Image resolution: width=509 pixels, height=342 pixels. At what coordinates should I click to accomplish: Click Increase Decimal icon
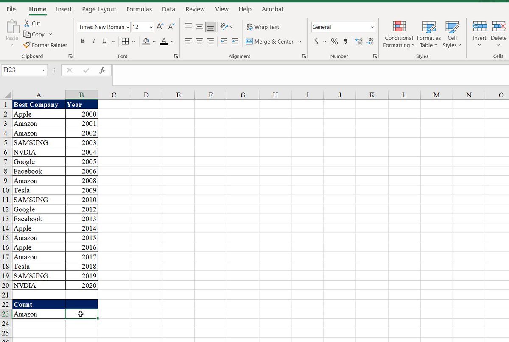(360, 42)
